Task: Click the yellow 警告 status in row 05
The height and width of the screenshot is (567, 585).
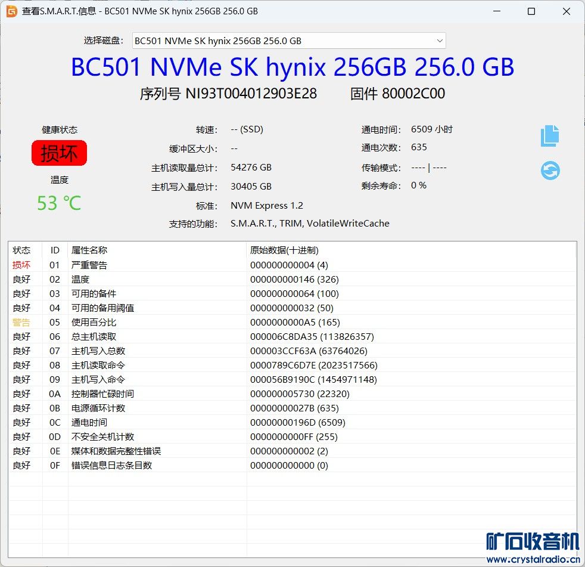Action: 21,323
